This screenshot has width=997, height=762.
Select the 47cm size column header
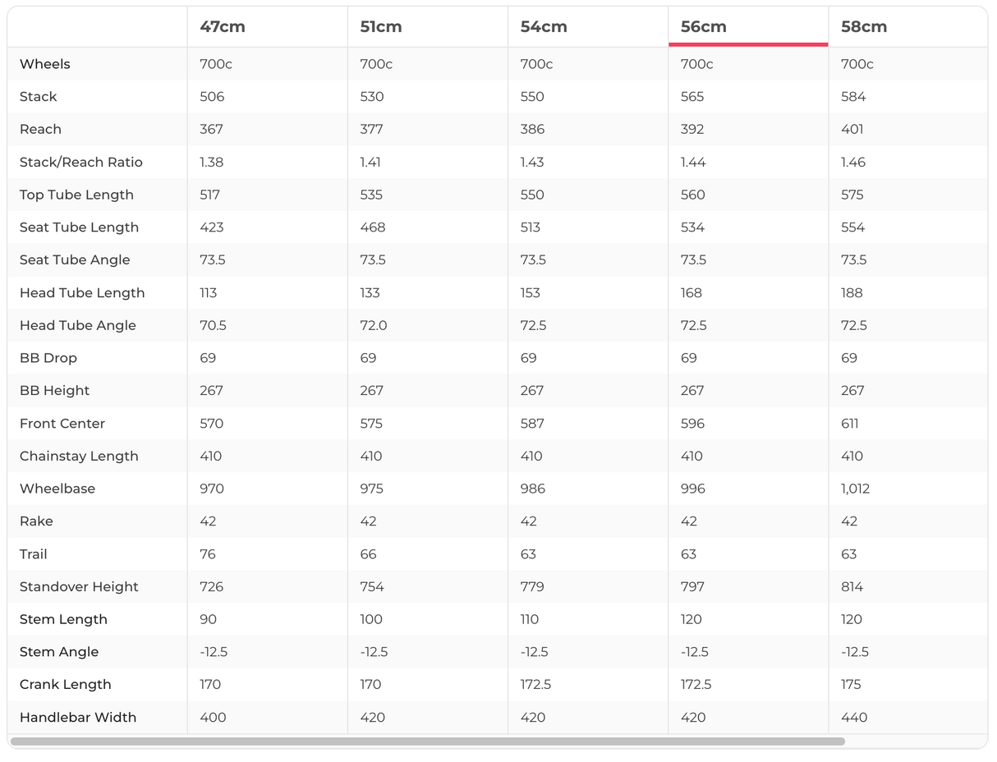tap(223, 26)
